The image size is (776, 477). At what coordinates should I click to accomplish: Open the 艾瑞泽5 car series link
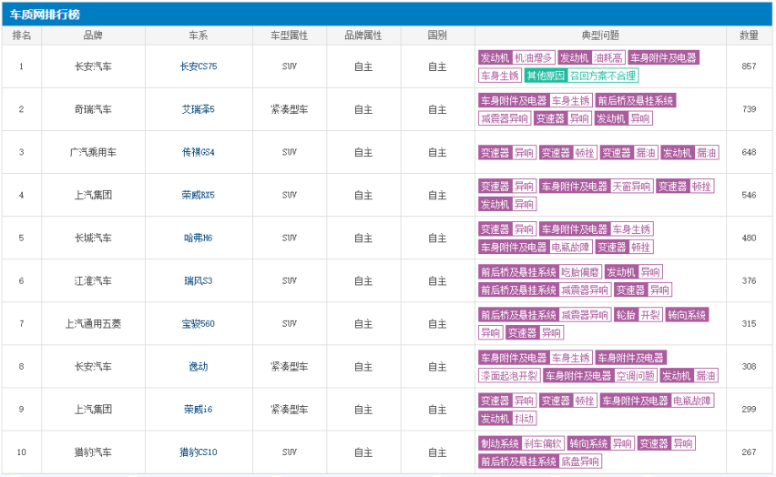pos(198,109)
